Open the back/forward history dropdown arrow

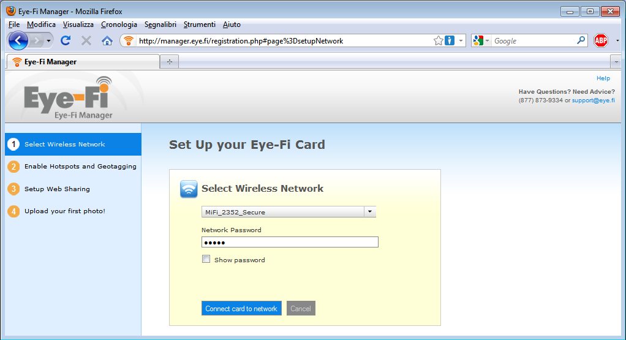point(49,40)
